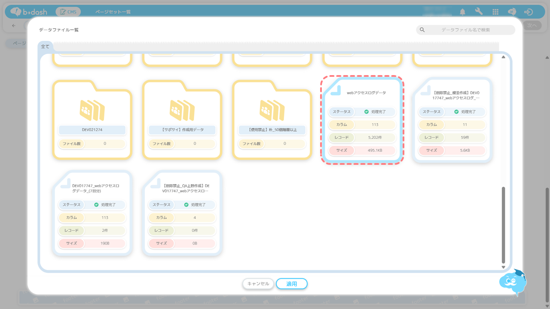550x309 pixels.
Task: Click the scroll down arrow of file list
Action: click(x=504, y=267)
